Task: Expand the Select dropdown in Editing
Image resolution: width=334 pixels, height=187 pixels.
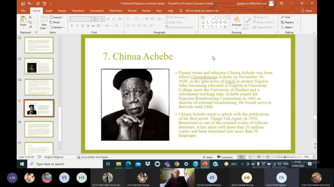Action: click(x=289, y=27)
